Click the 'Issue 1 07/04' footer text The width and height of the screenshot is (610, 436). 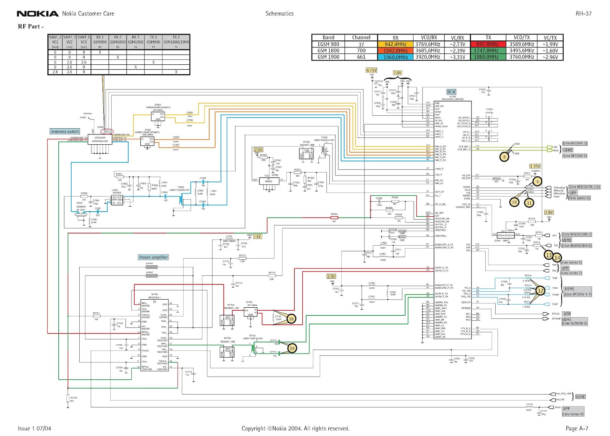[x=34, y=428]
